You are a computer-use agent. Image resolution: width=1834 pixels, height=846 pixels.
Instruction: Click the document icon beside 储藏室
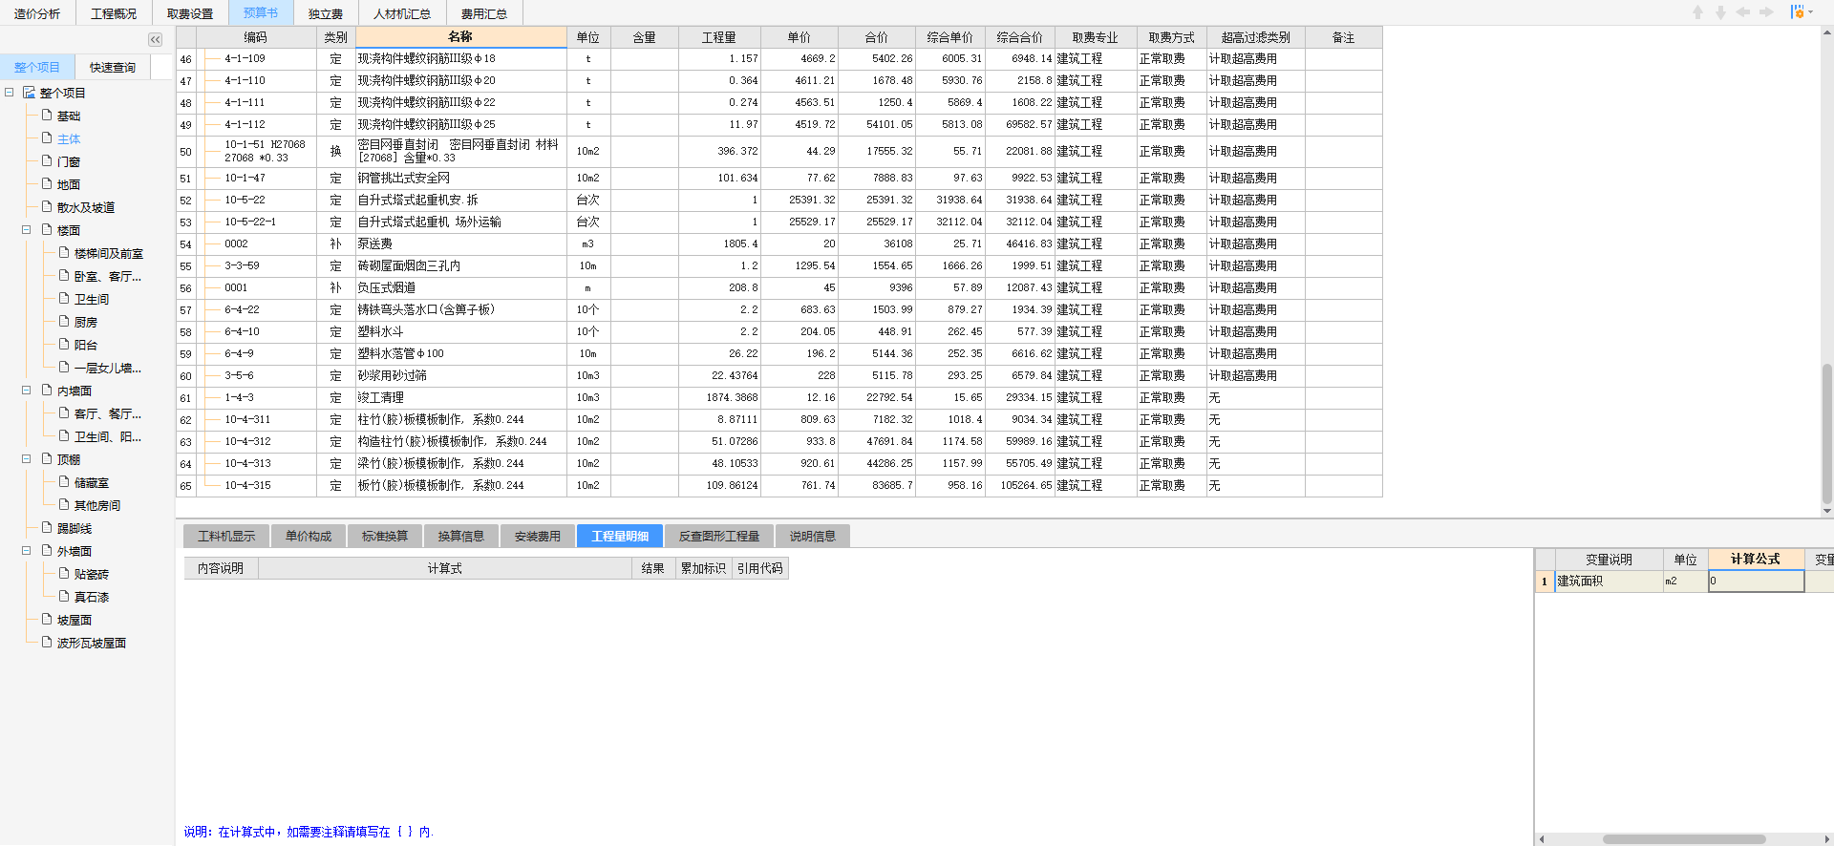pos(64,482)
